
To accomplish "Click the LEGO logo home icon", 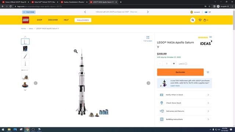I will (26, 20).
